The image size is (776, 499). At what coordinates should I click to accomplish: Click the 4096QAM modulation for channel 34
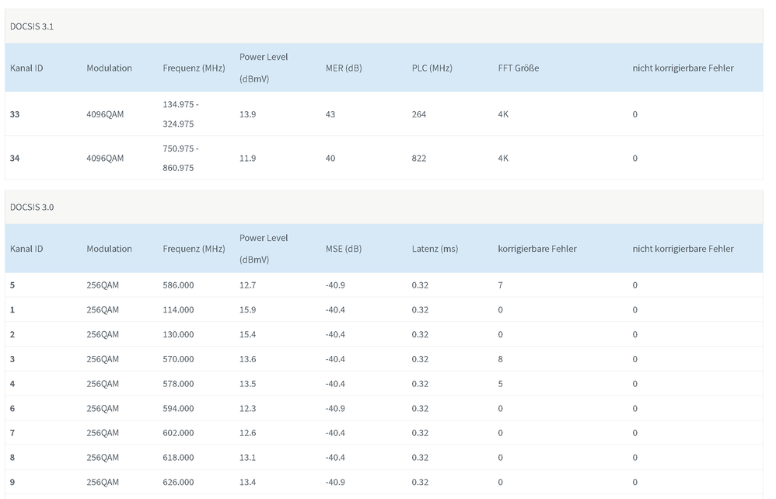point(105,159)
